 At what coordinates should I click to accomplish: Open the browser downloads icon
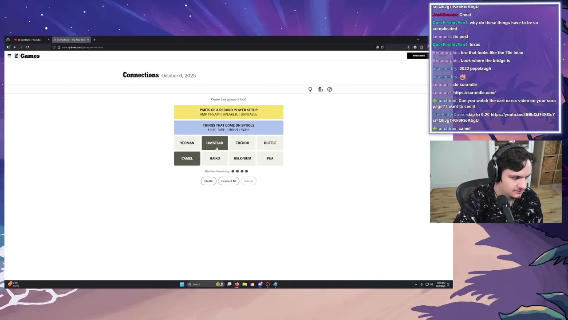[x=409, y=47]
